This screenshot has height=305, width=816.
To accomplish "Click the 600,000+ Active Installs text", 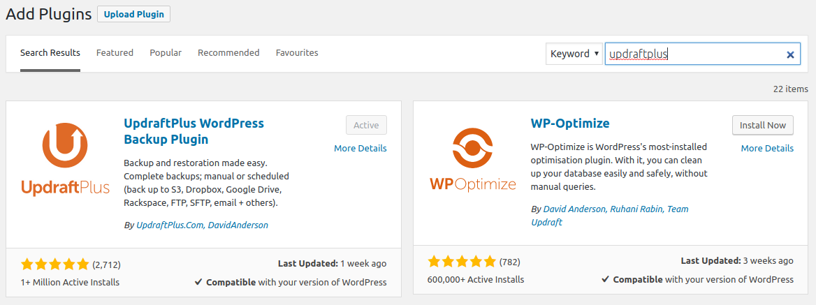I will pyautogui.click(x=476, y=279).
